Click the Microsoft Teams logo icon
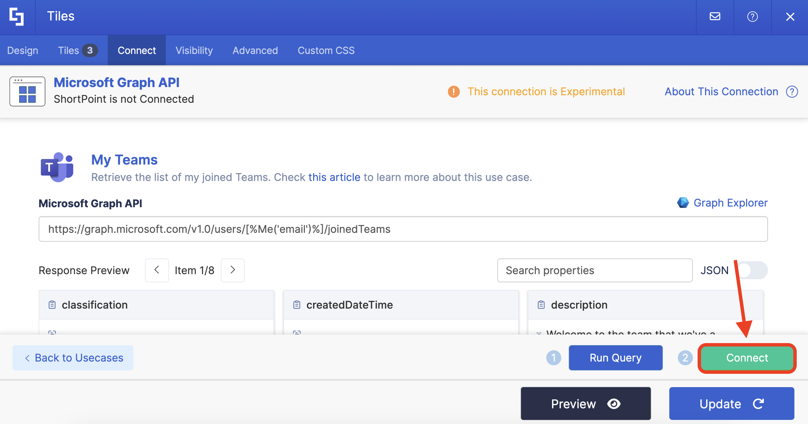The image size is (808, 424). coord(57,167)
